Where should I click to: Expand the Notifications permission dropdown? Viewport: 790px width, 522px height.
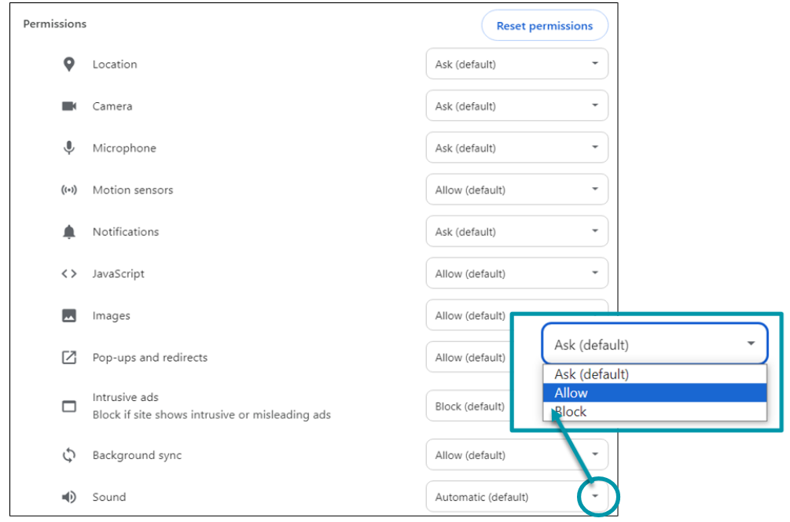[x=516, y=231]
